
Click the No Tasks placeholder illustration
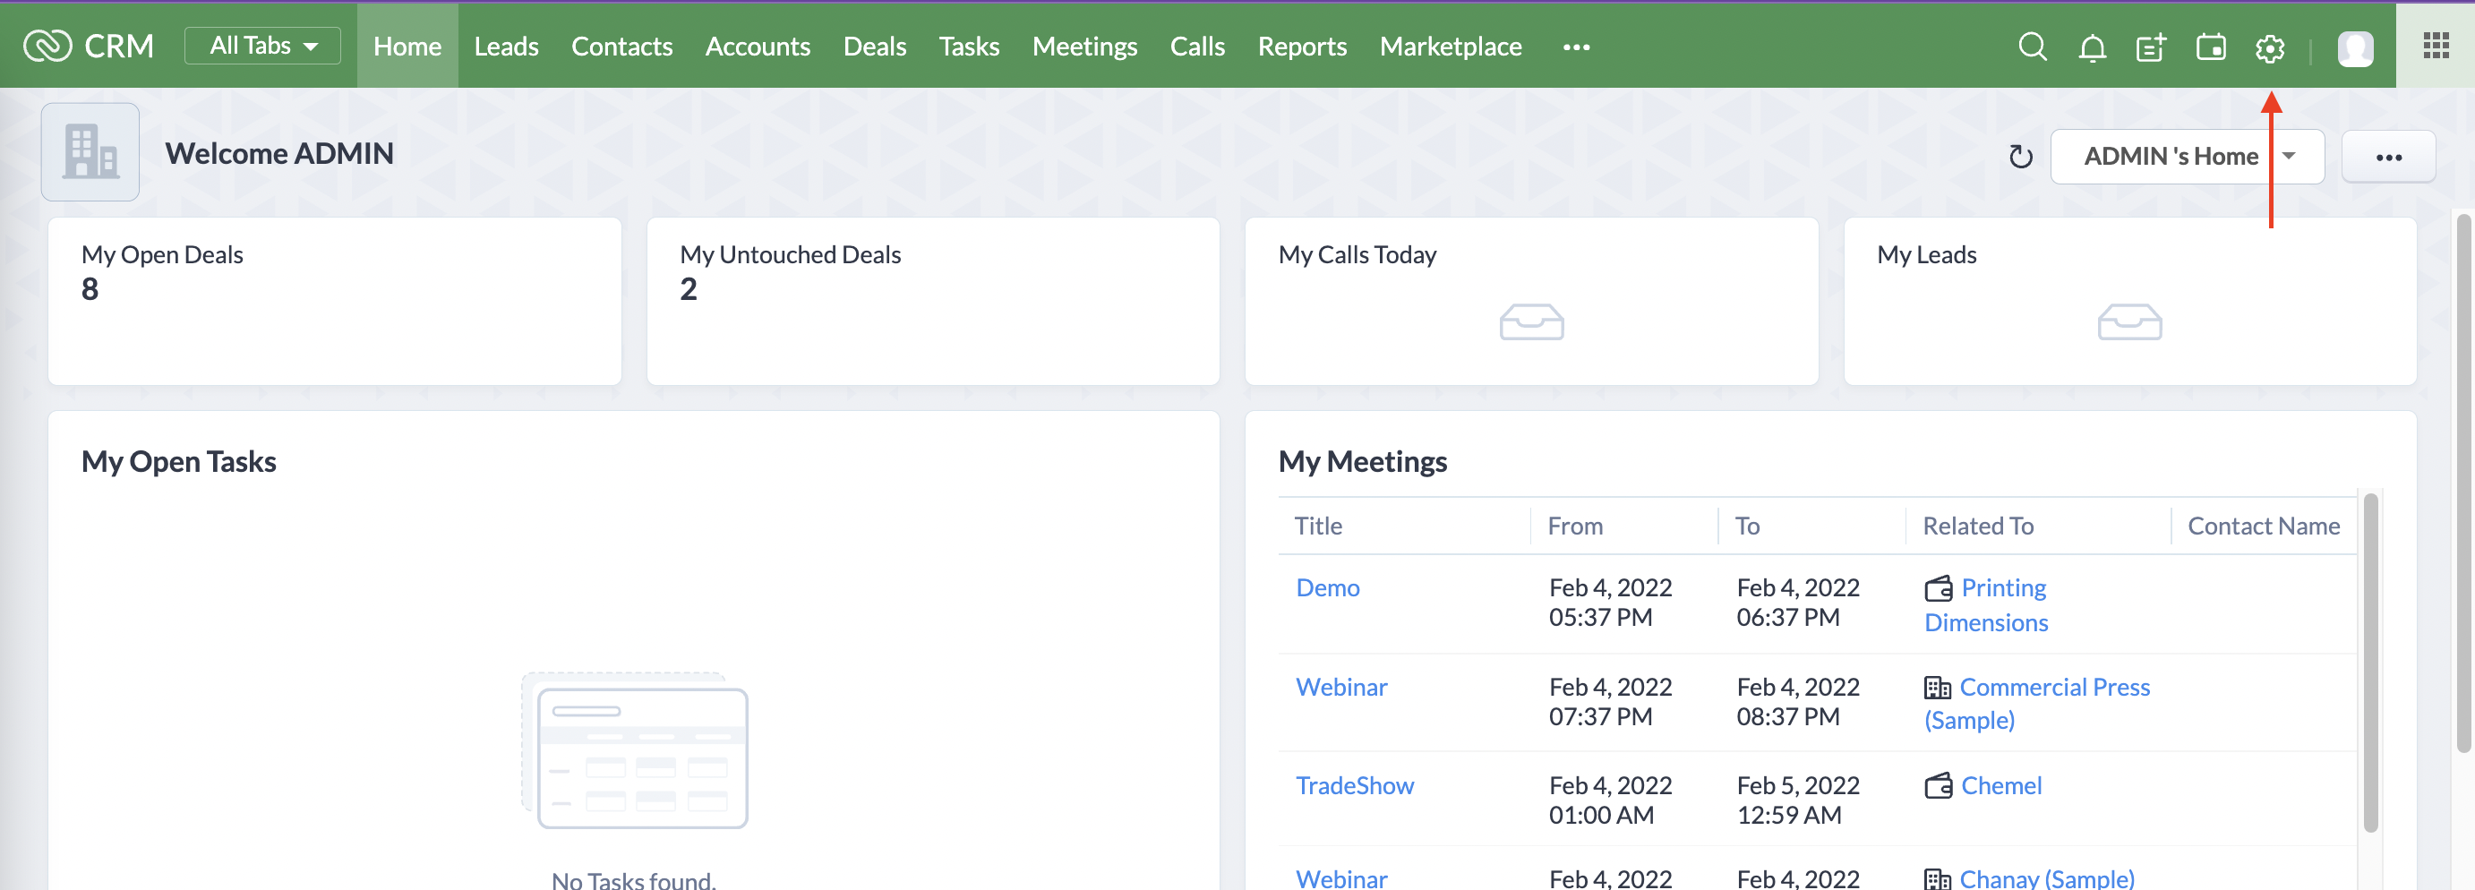pyautogui.click(x=634, y=750)
